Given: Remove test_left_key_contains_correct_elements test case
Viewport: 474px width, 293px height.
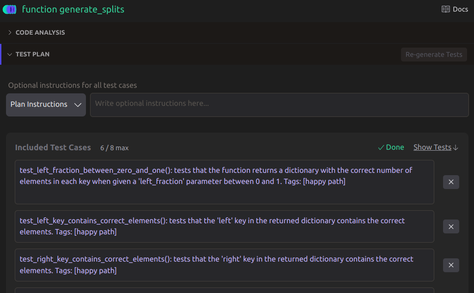Looking at the screenshot, I should 451,226.
